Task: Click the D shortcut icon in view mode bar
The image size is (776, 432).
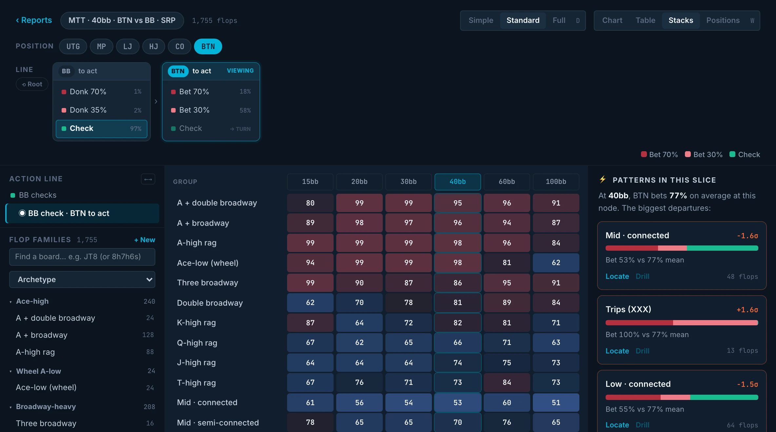Action: (578, 21)
